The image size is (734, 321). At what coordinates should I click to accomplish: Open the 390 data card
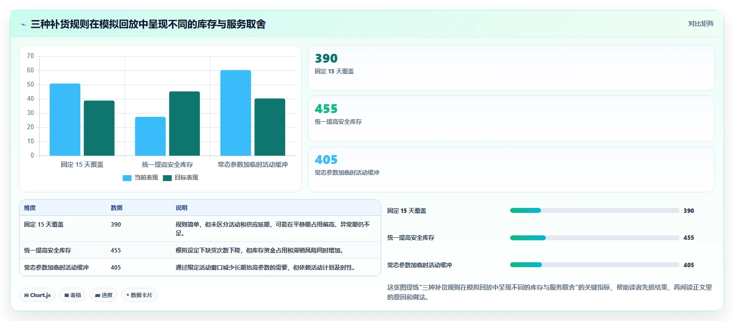click(x=511, y=68)
